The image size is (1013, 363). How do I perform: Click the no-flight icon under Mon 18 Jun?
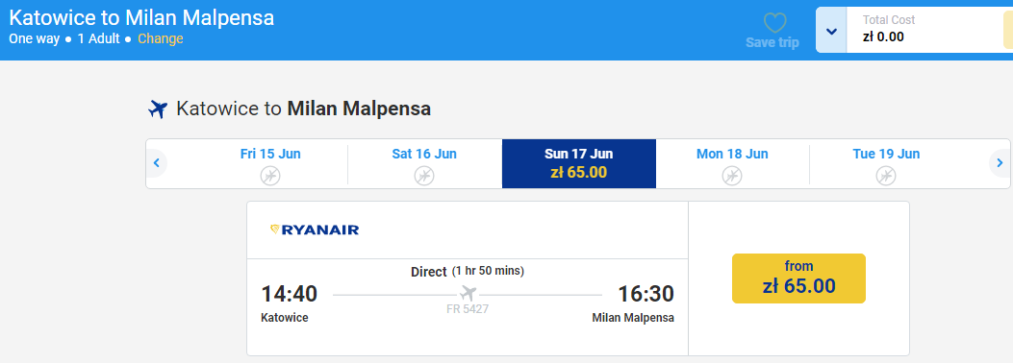click(732, 176)
